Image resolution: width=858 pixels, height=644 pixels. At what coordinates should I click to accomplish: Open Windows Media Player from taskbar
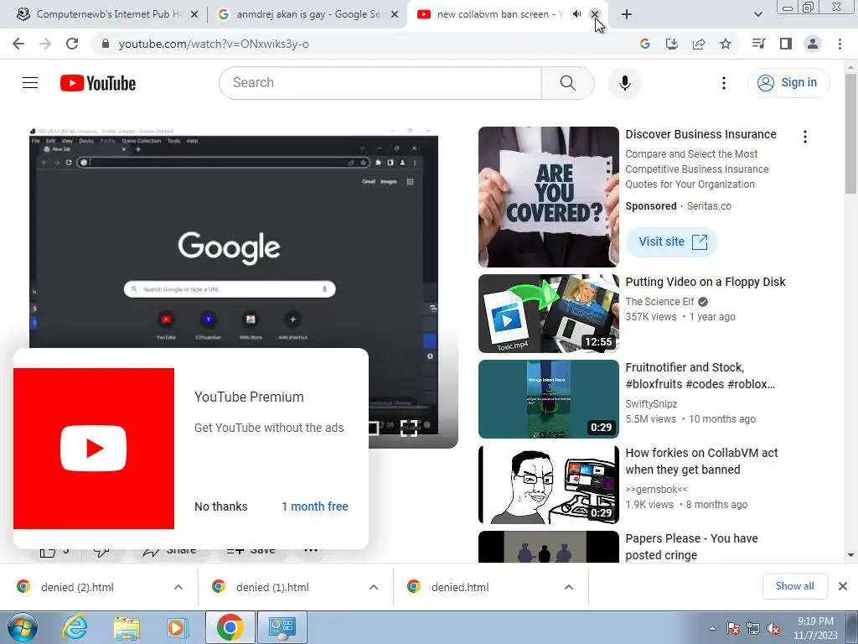tap(177, 627)
